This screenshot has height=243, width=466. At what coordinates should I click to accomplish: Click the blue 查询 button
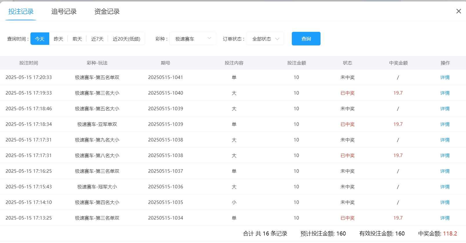(306, 39)
